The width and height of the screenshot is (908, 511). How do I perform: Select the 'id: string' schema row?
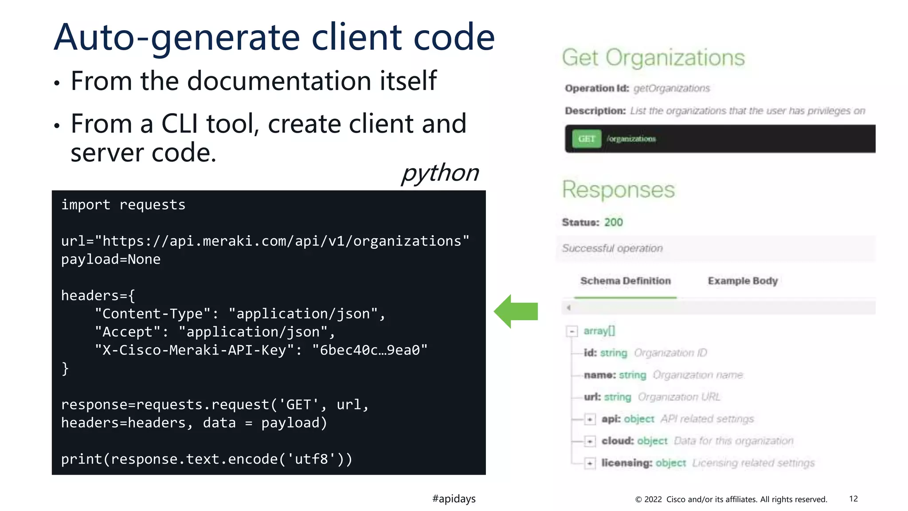645,353
